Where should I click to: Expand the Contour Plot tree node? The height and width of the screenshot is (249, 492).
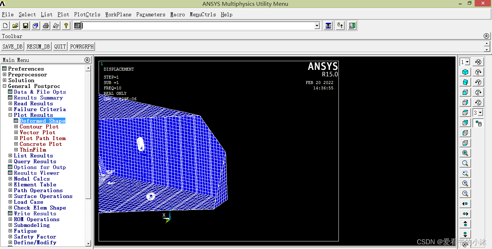[x=16, y=127]
